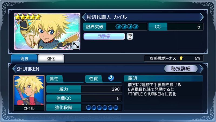
Task: Click the blue crystal property icon beside 性質
Action: pos(111,78)
